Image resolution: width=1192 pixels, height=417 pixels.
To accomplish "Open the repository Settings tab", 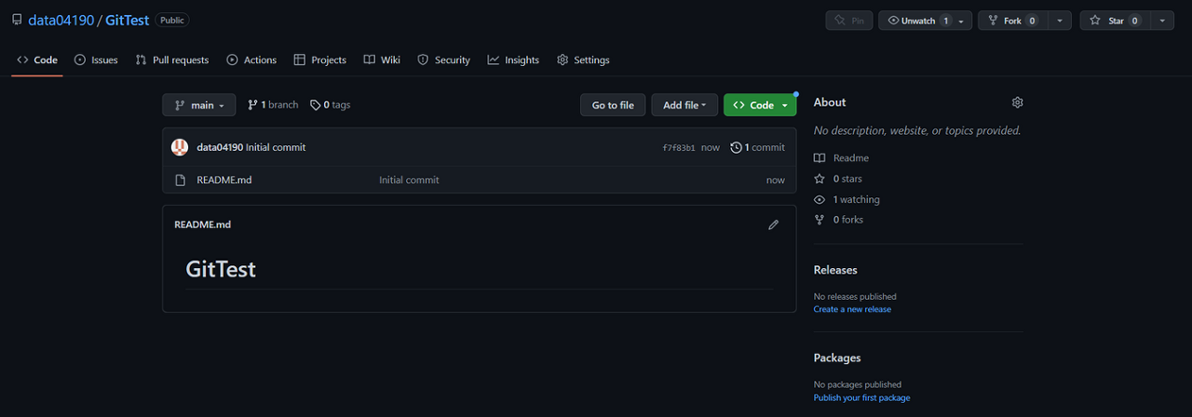I will (x=583, y=60).
